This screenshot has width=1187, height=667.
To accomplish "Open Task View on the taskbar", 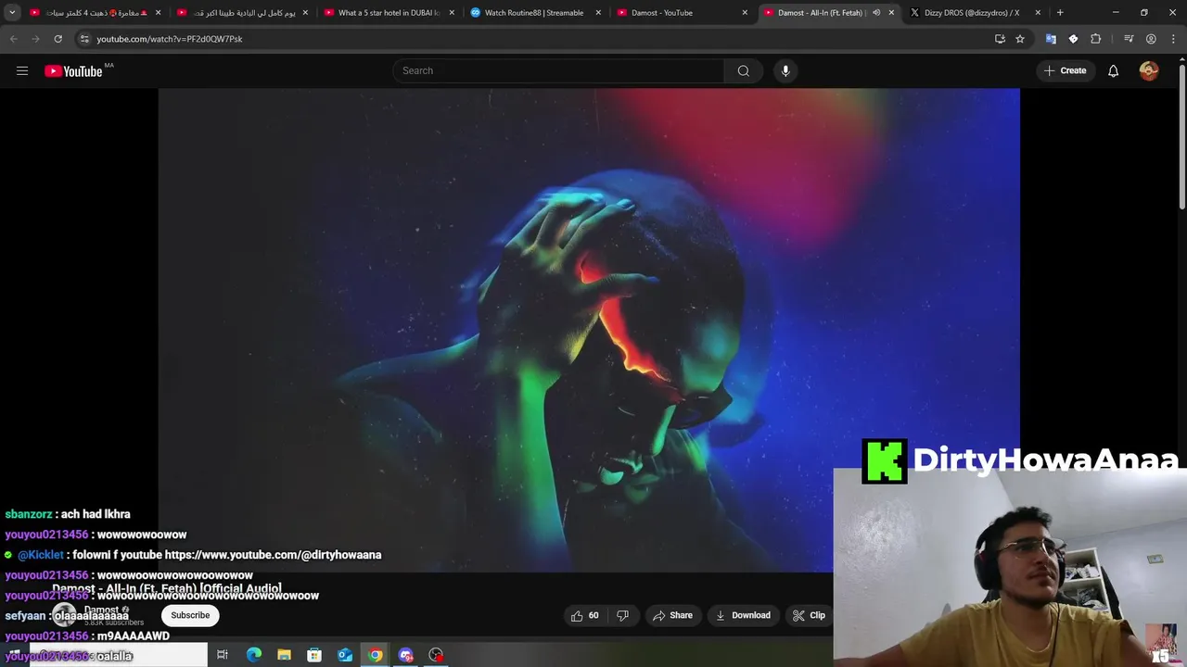I will click(x=223, y=655).
